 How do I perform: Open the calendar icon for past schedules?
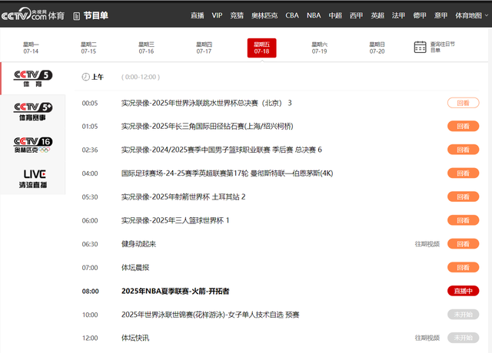click(420, 47)
